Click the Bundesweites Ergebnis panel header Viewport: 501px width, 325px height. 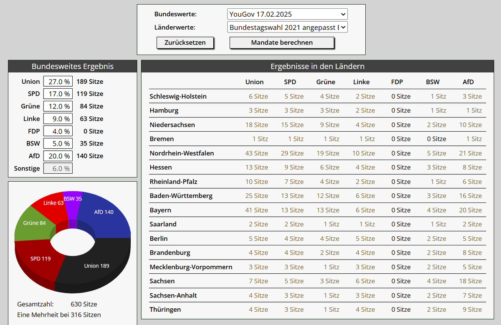pyautogui.click(x=73, y=66)
